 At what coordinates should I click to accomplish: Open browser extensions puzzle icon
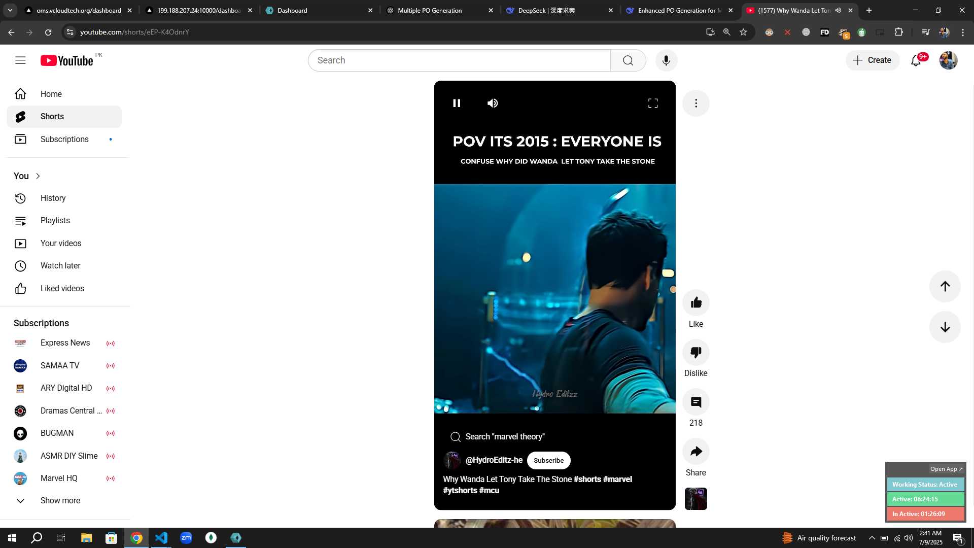point(898,32)
